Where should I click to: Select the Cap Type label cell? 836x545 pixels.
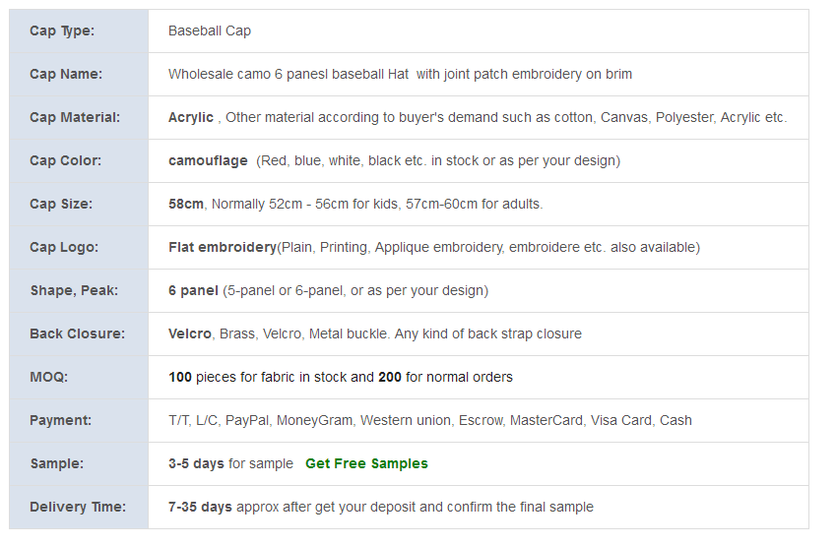click(79, 30)
